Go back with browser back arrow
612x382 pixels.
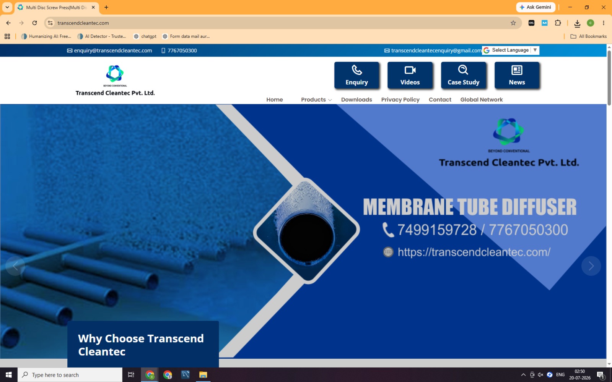click(x=8, y=23)
